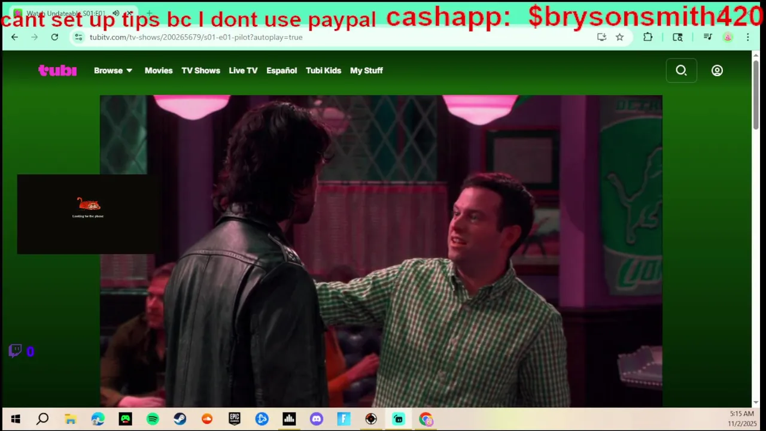The width and height of the screenshot is (766, 431).
Task: Switch to Chrome in the taskbar
Action: (426, 419)
